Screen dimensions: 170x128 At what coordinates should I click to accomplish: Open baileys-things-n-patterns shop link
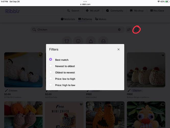138,97
